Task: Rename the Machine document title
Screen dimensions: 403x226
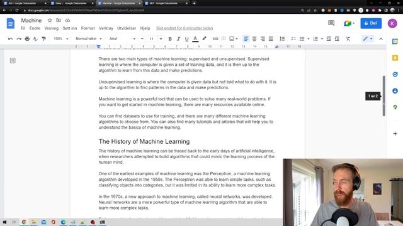Action: [x=31, y=21]
